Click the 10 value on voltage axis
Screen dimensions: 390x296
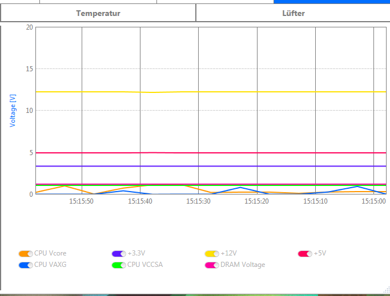coord(30,111)
